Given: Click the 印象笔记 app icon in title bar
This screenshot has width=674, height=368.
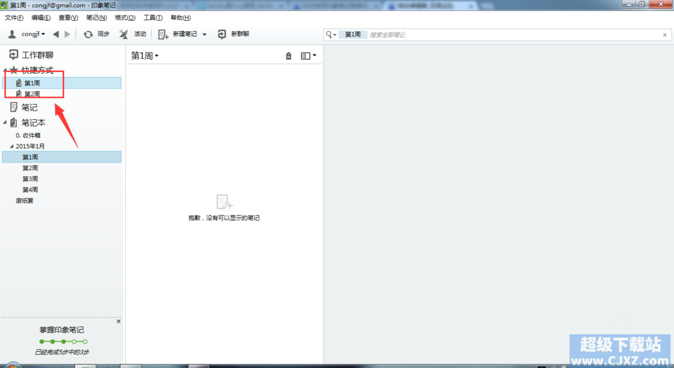Looking at the screenshot, I should 4,5.
